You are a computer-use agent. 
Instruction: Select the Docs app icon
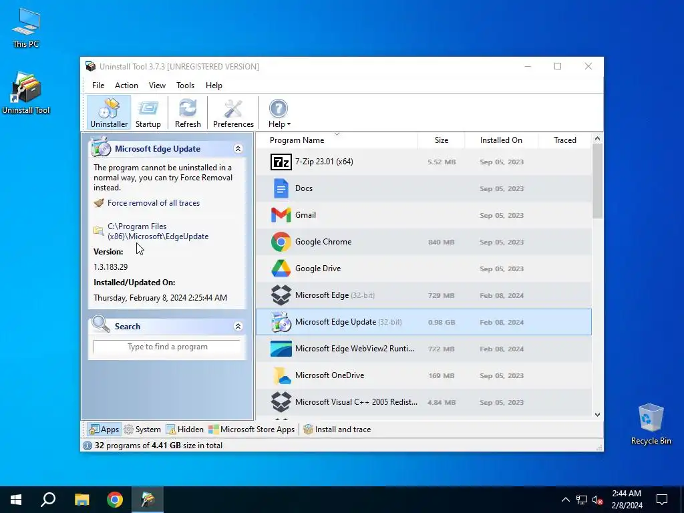281,188
